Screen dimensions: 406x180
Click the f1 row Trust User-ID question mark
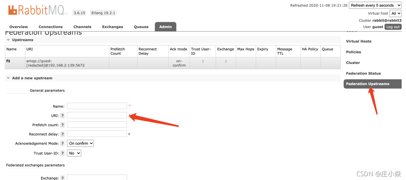tap(203, 62)
